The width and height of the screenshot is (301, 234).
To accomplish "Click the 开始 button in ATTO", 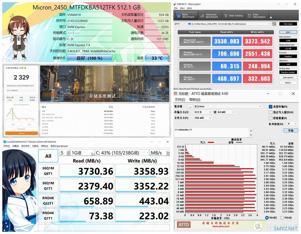I will pyautogui.click(x=291, y=130).
